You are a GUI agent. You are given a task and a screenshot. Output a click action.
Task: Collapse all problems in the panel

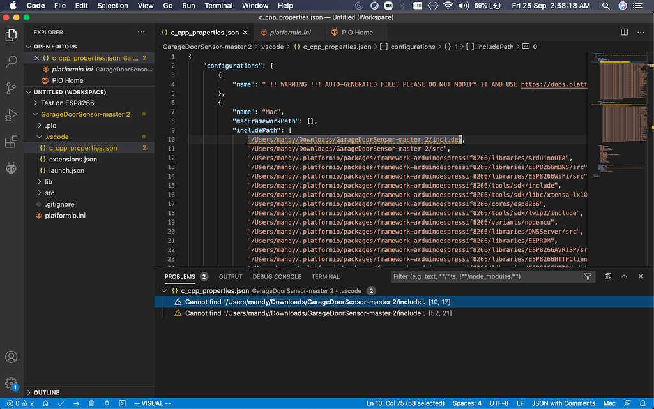point(608,276)
